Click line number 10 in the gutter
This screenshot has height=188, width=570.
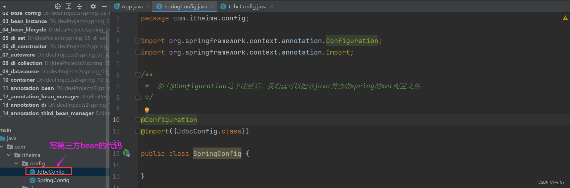point(116,120)
